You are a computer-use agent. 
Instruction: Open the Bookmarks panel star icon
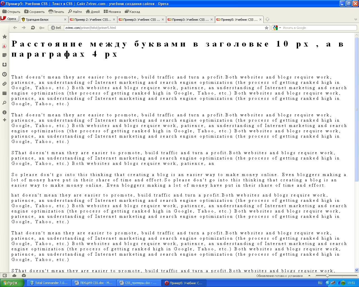(x=4, y=37)
